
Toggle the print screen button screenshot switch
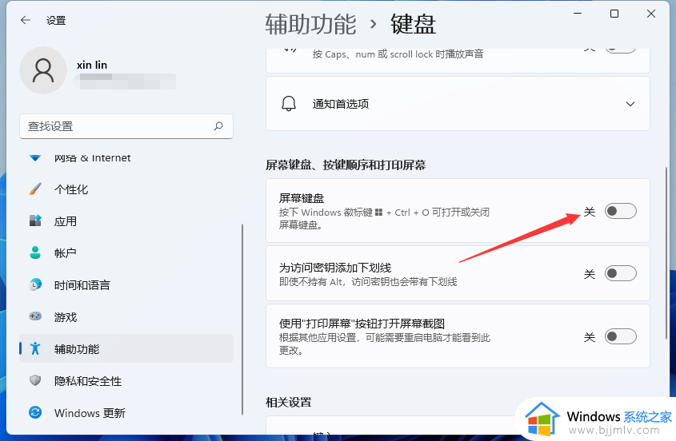click(620, 336)
